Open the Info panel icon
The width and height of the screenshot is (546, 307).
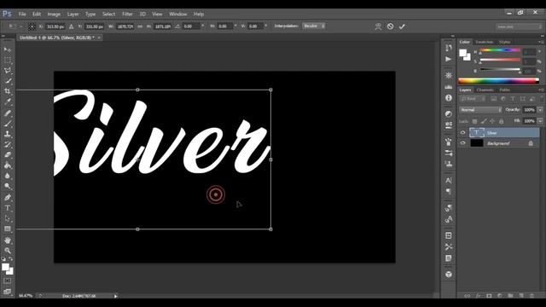(x=449, y=98)
